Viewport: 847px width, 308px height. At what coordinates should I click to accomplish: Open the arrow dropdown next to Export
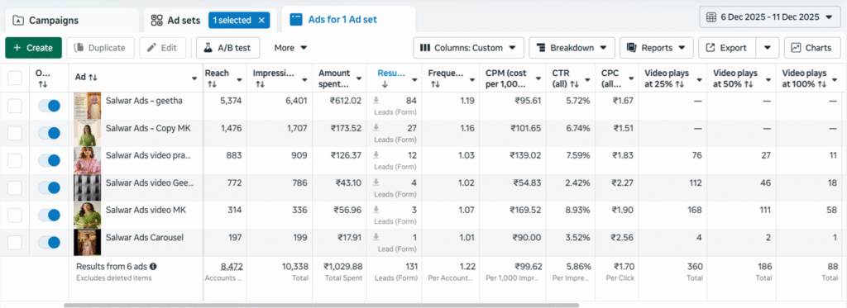[768, 47]
